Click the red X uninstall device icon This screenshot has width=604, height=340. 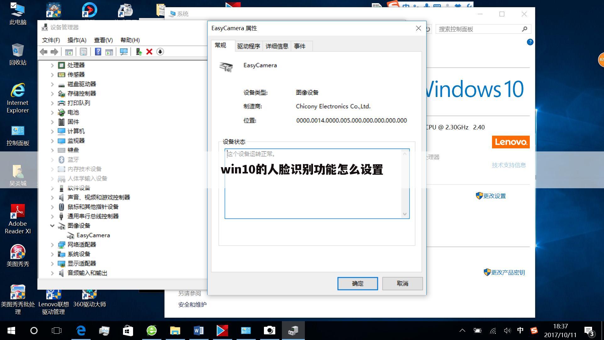click(149, 52)
